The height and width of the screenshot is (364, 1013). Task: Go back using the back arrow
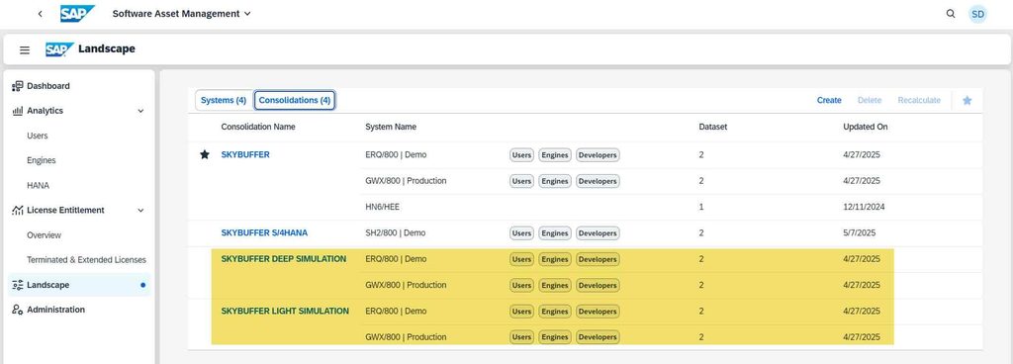click(40, 14)
